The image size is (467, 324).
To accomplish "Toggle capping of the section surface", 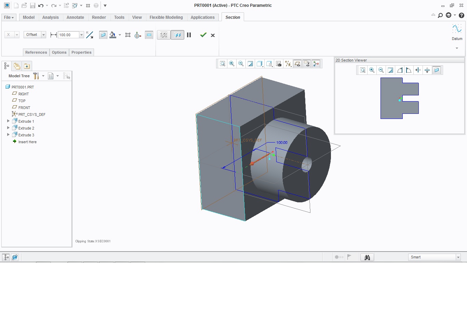I will [103, 35].
